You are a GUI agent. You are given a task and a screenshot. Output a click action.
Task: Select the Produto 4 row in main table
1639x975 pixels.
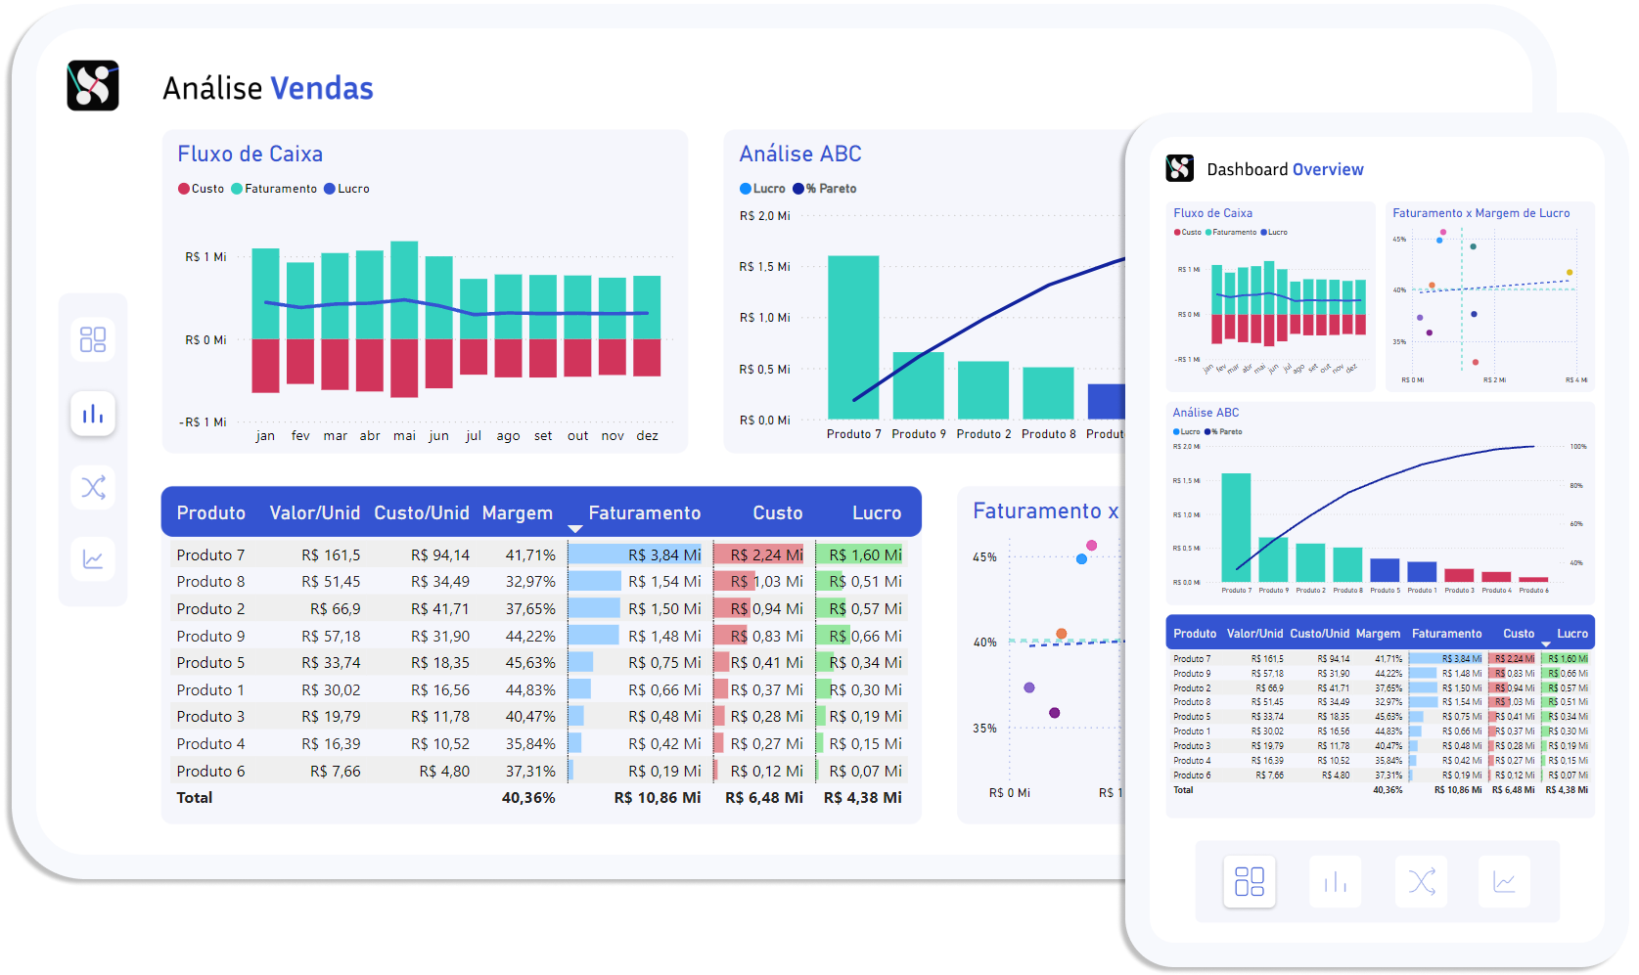coord(541,743)
